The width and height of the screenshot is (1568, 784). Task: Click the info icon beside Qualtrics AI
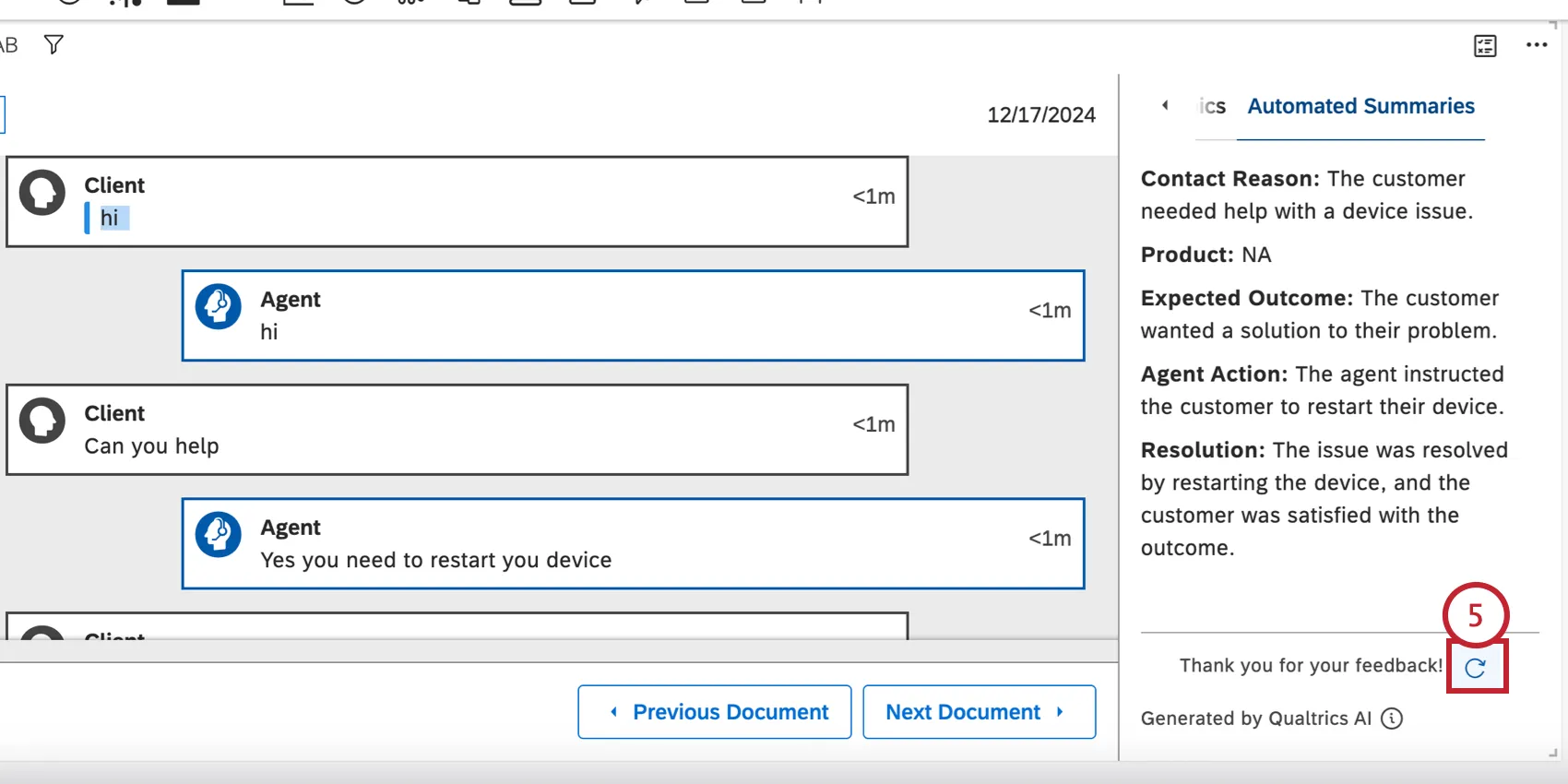(1392, 719)
